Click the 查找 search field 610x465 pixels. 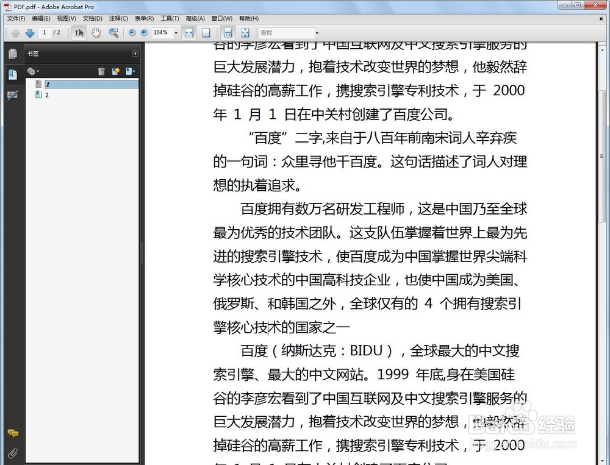click(287, 33)
